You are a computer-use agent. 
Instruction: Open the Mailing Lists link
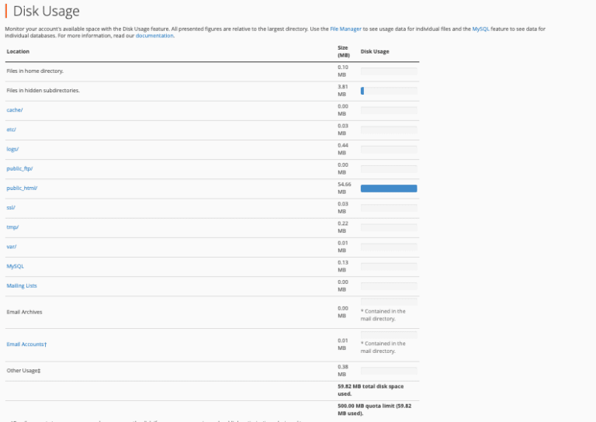22,285
